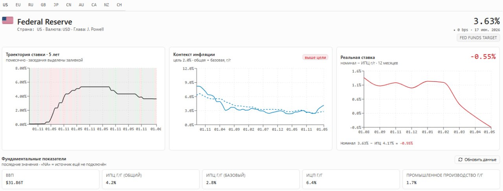Image resolution: width=503 pixels, height=191 pixels.
Task: Select the ИПЦ Г/Г (ОБЩИЙ) card
Action: point(151,179)
